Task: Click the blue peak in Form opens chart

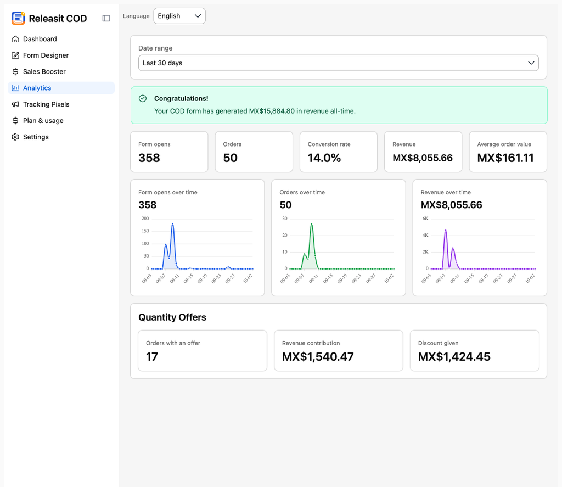Action: (173, 224)
